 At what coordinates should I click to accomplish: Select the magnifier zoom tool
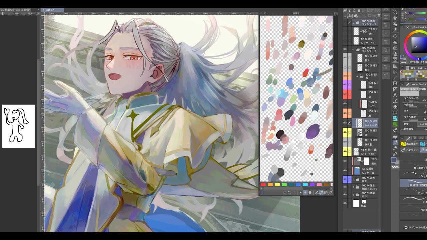tap(395, 12)
